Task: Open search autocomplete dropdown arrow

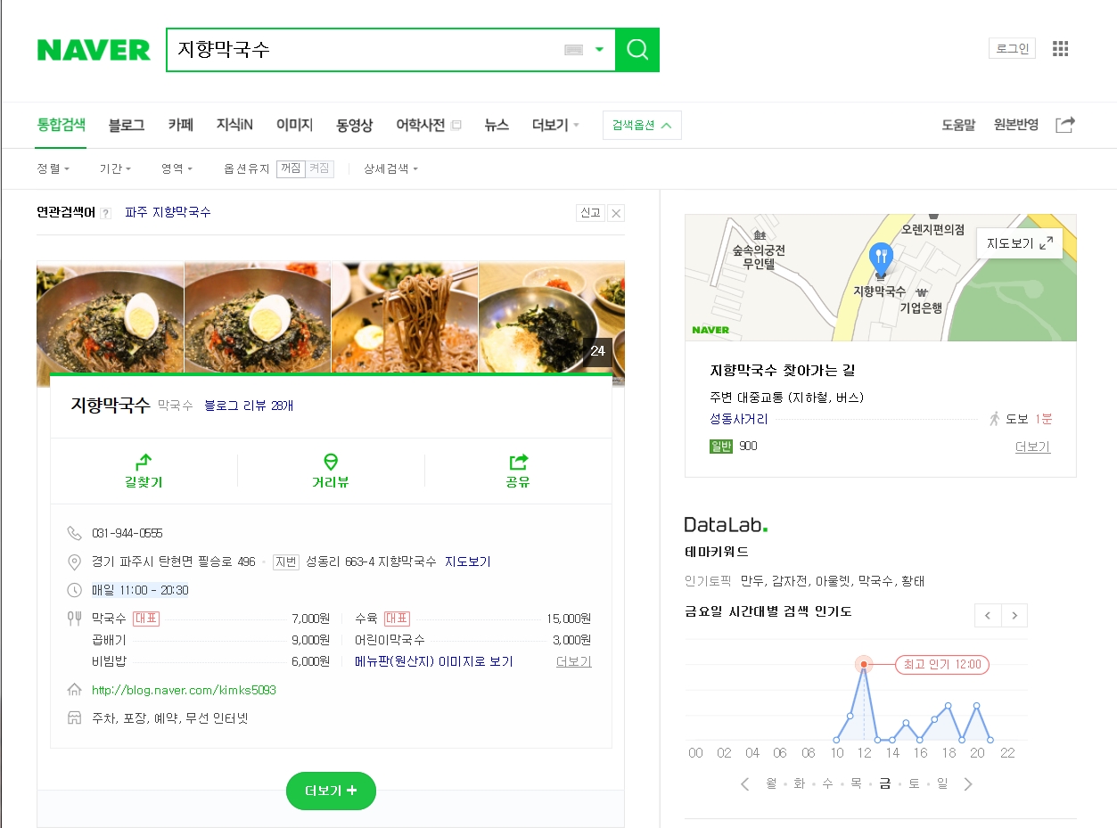Action: click(x=600, y=50)
